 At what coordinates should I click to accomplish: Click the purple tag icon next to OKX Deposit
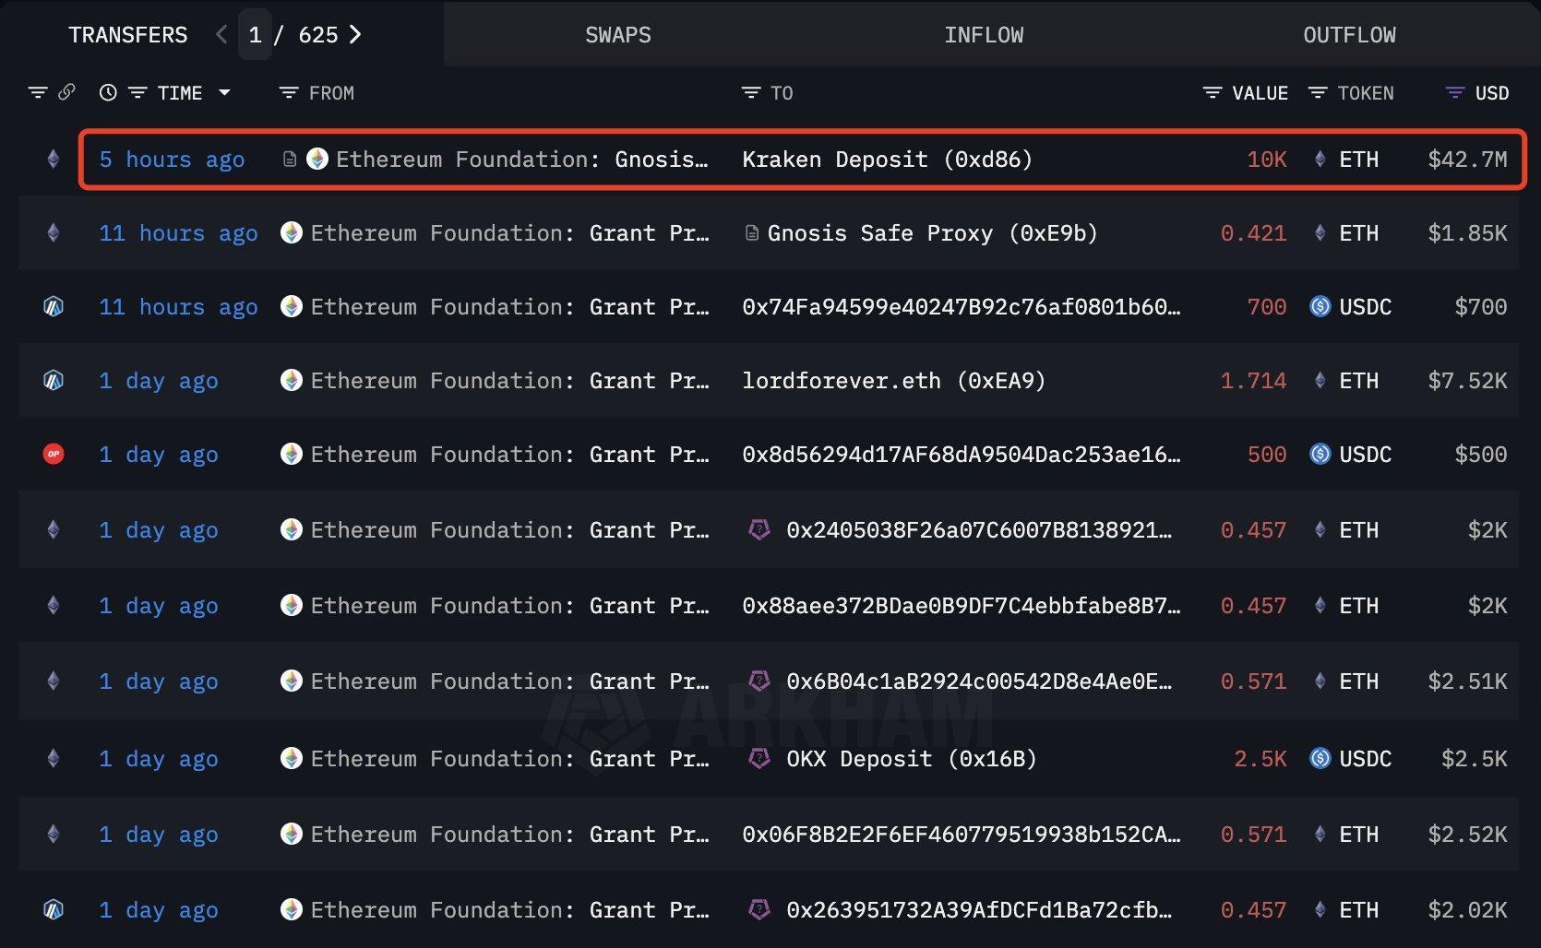(759, 758)
